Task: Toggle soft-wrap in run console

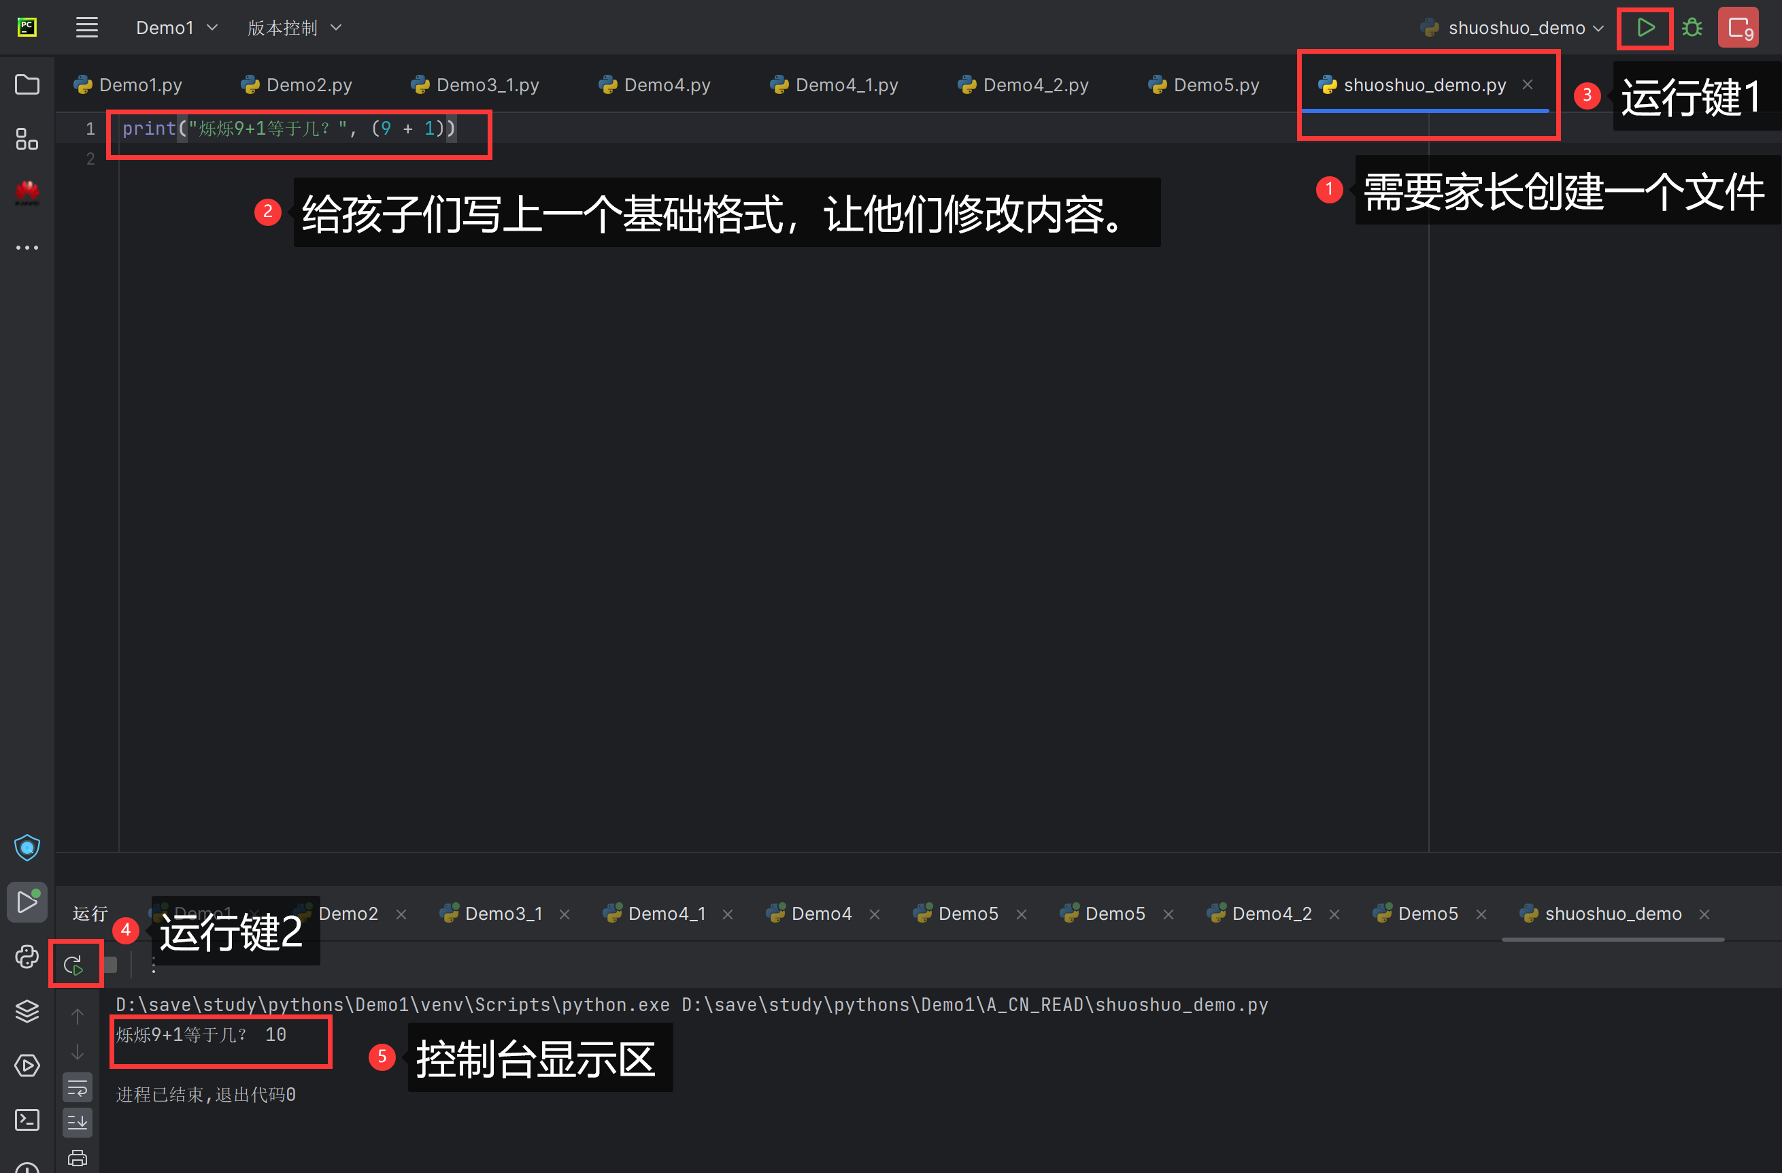Action: 77,1087
